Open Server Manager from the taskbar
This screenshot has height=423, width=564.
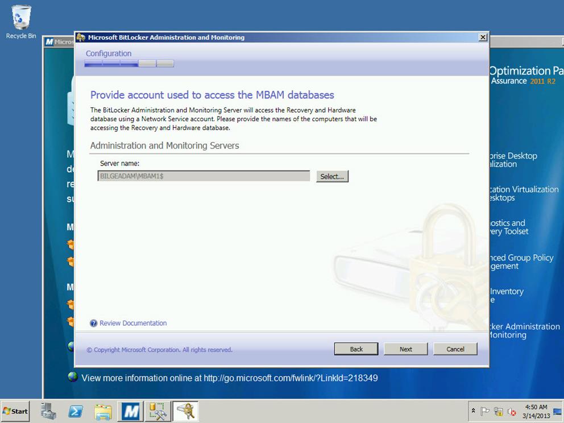click(x=48, y=411)
